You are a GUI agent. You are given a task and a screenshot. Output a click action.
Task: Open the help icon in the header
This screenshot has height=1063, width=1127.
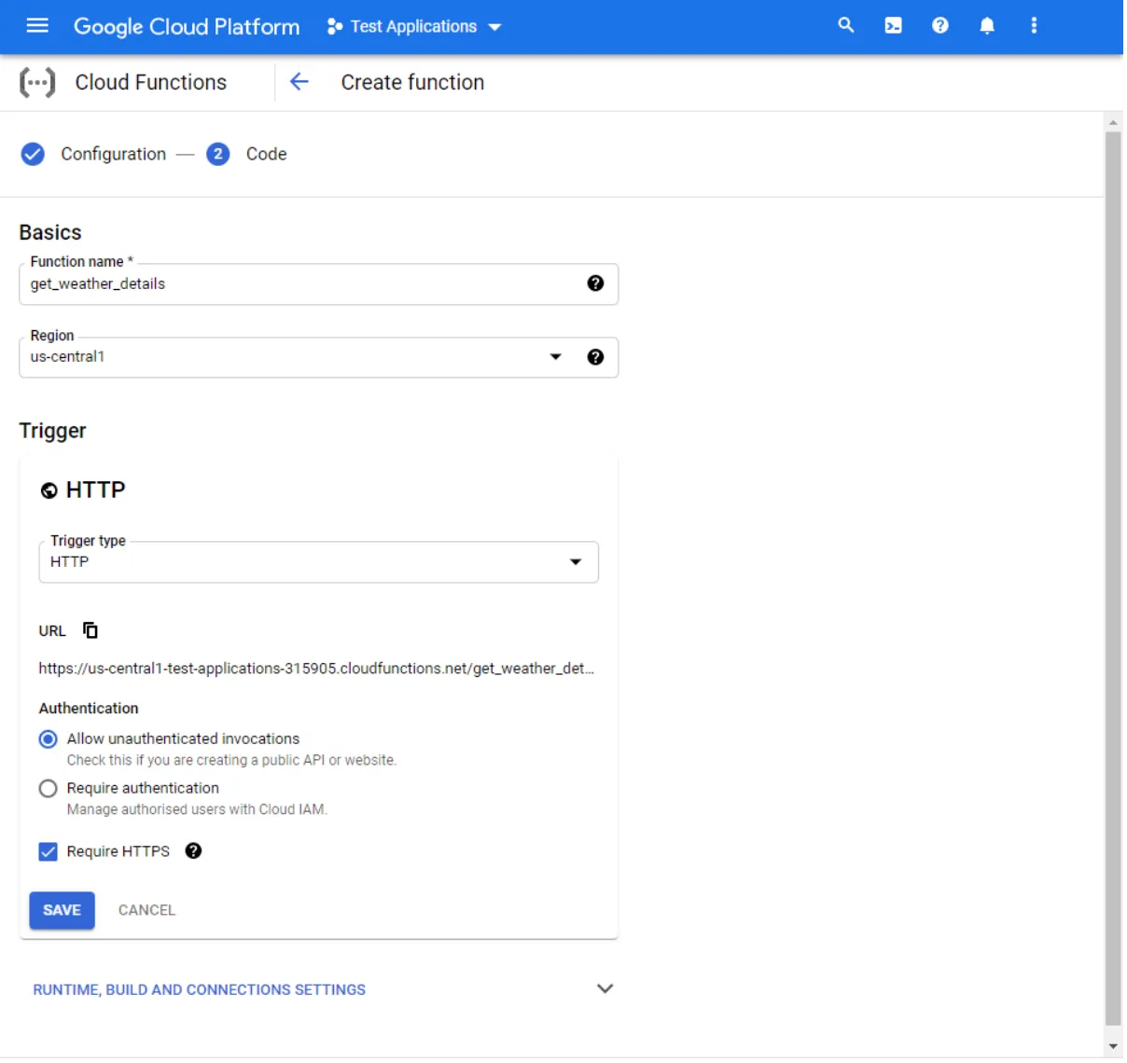click(x=940, y=26)
